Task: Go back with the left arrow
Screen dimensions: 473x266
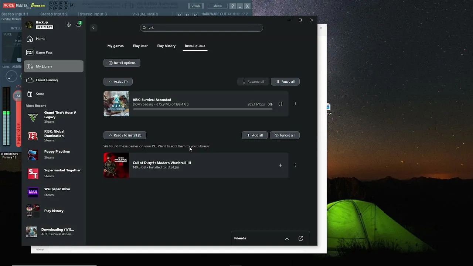Action: [x=93, y=28]
